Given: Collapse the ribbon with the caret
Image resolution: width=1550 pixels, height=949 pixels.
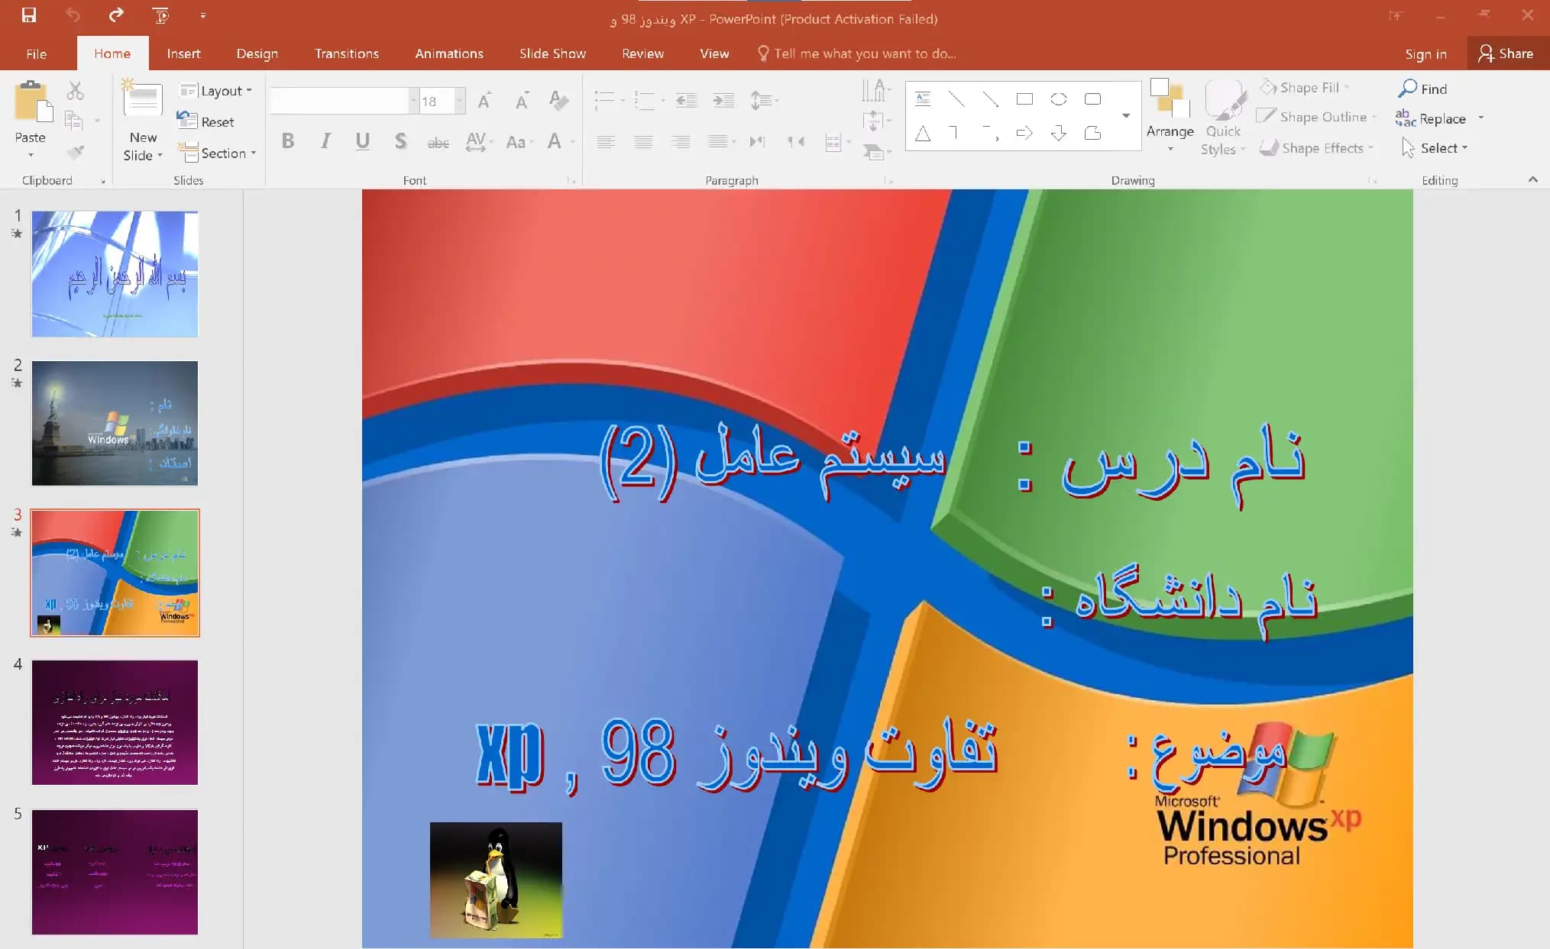Looking at the screenshot, I should (x=1532, y=179).
